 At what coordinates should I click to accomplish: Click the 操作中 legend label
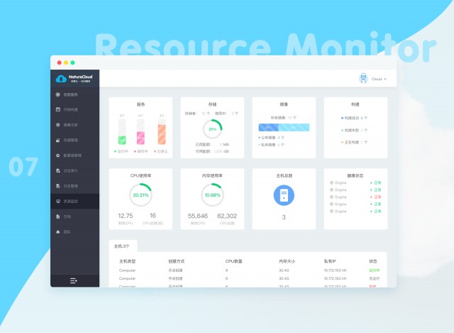pos(143,151)
